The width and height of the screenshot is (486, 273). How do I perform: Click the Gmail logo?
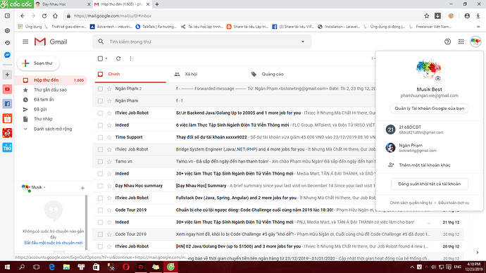coord(51,42)
